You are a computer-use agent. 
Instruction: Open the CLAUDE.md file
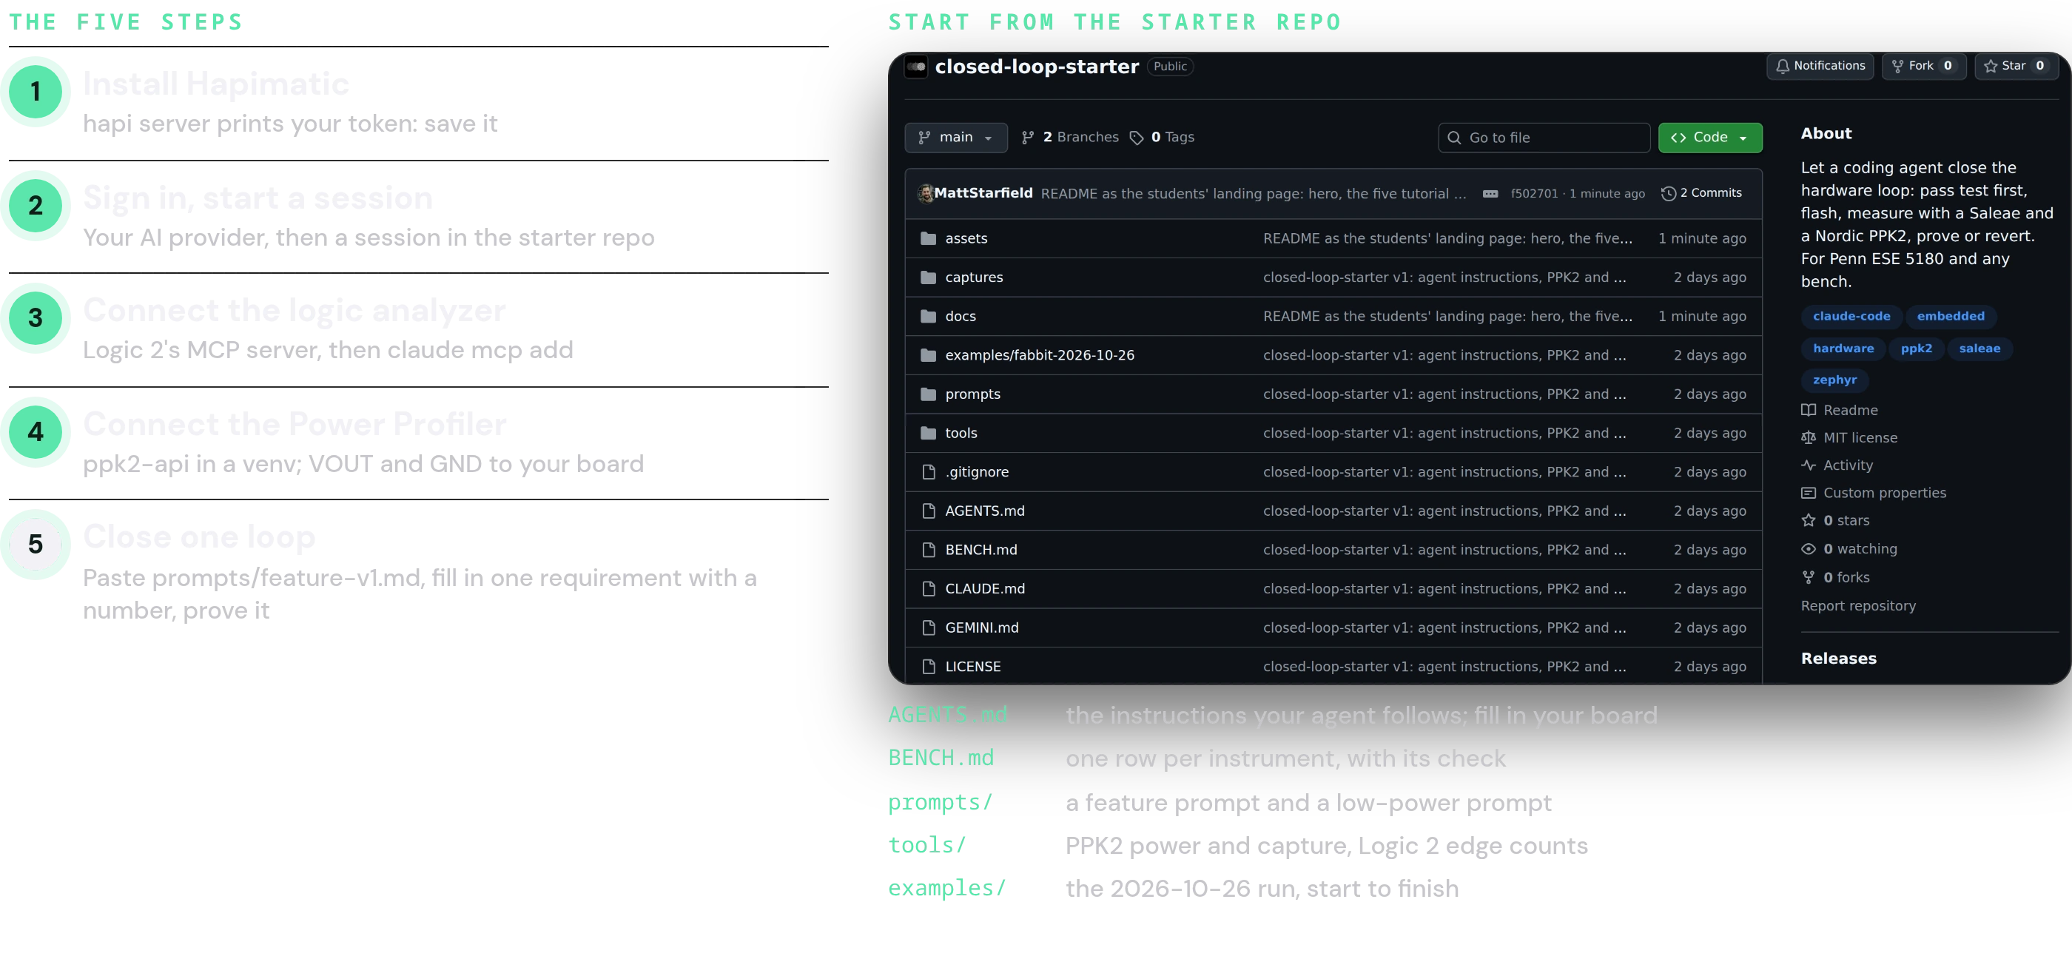pos(984,589)
